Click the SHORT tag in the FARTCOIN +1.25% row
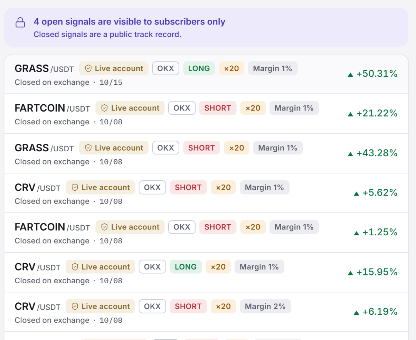416x340 pixels. coord(218,227)
